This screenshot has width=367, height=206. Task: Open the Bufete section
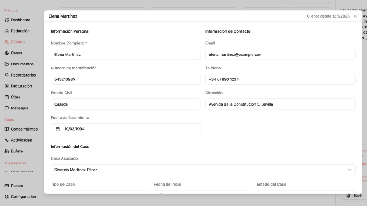[x=17, y=151]
